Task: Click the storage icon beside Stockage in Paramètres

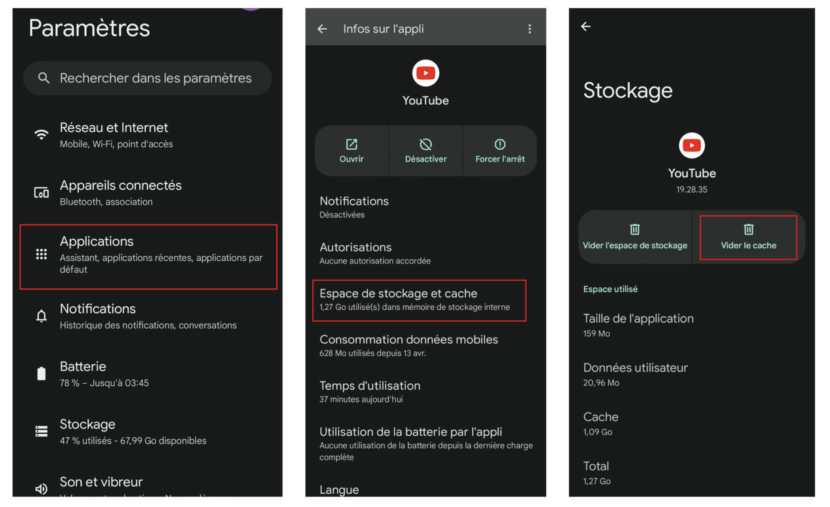Action: point(41,431)
